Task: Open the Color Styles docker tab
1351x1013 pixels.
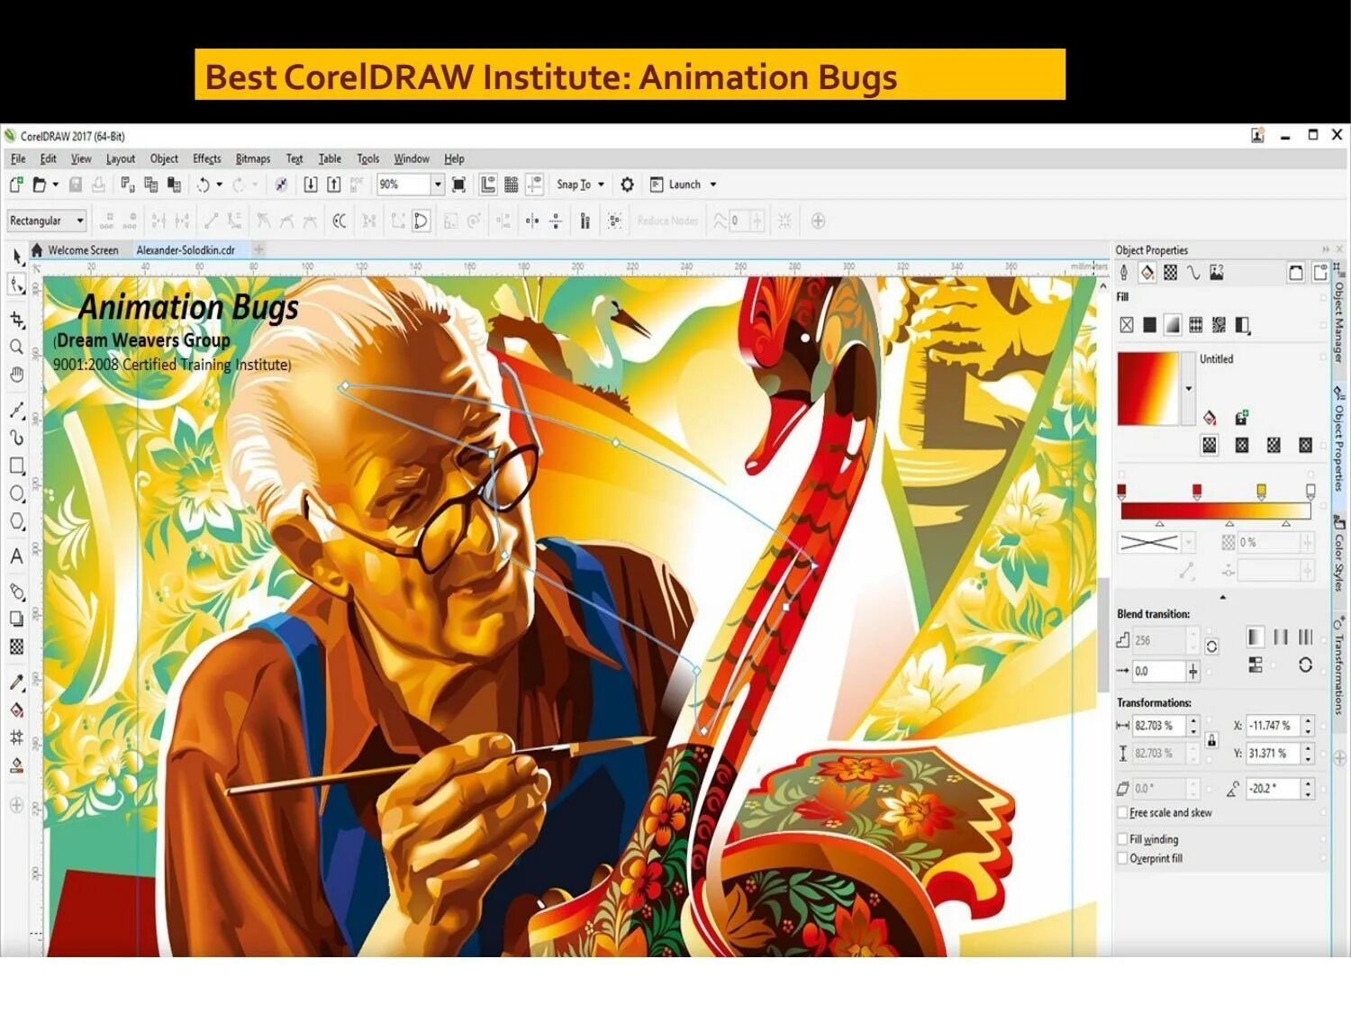Action: pyautogui.click(x=1340, y=558)
